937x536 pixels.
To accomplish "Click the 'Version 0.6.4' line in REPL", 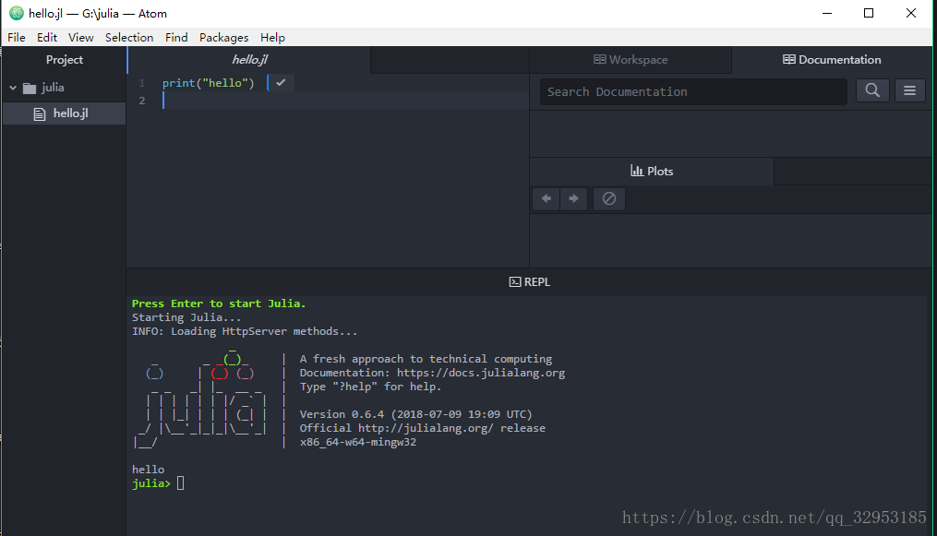I will tap(416, 414).
